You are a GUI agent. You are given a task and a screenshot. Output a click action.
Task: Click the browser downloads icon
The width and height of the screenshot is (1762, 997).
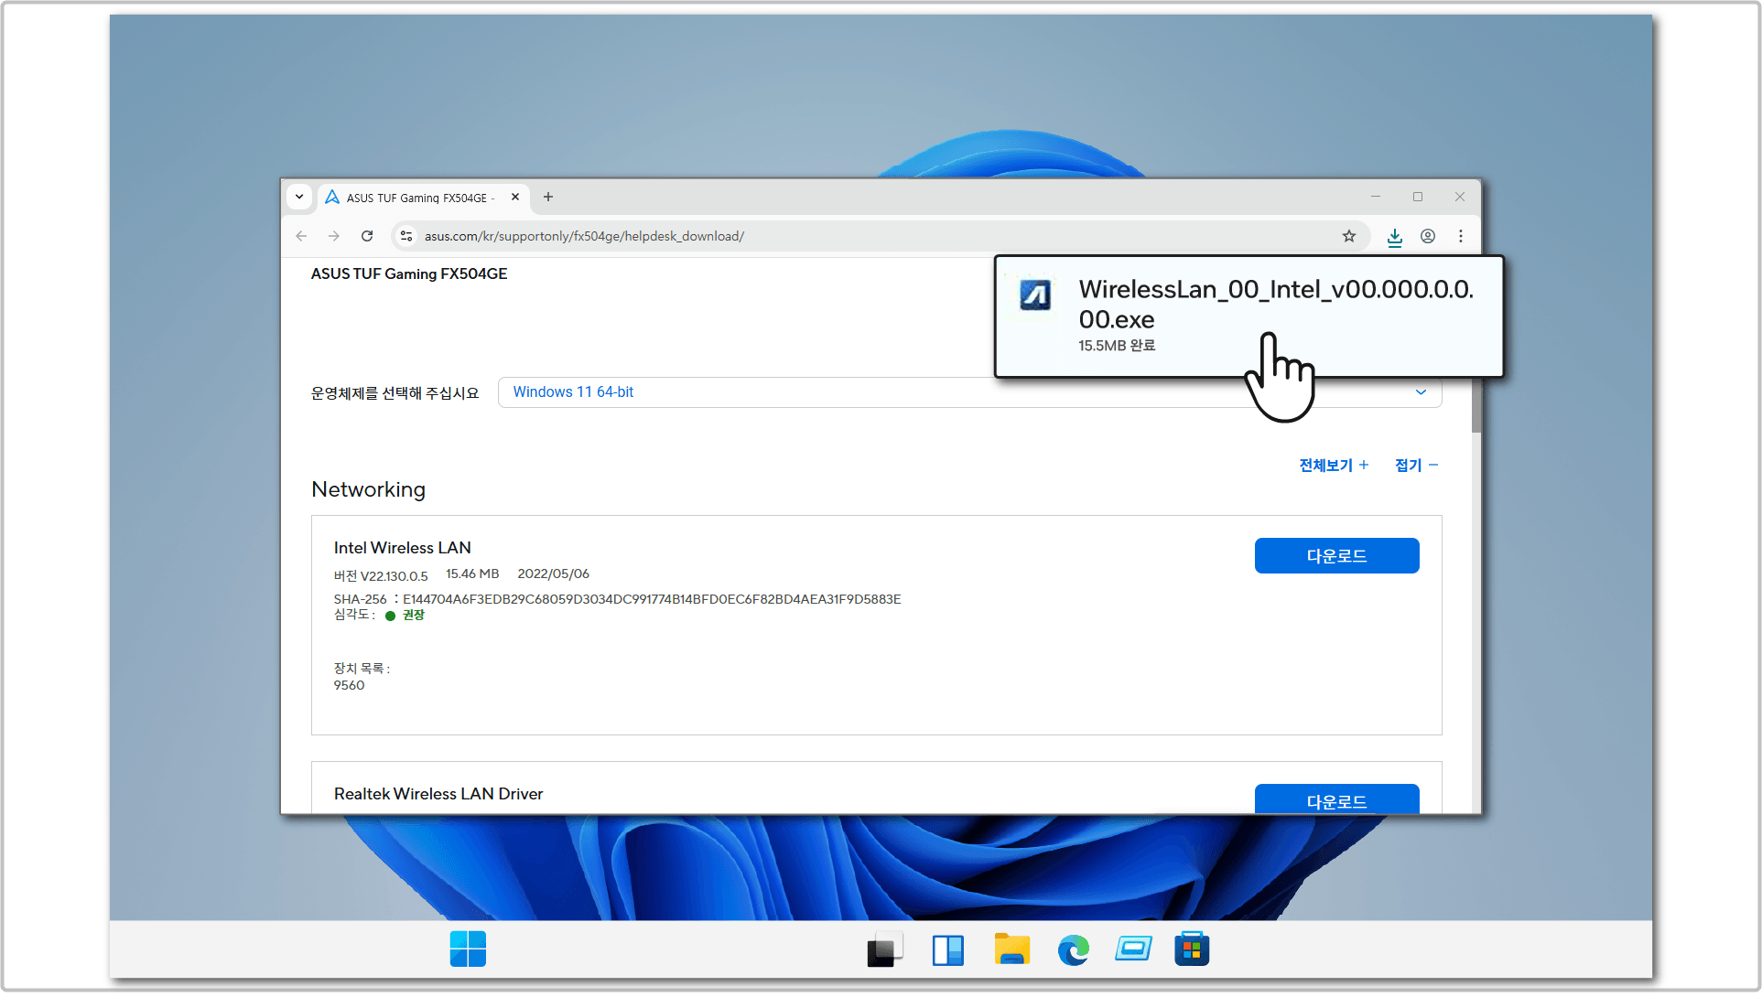point(1394,237)
